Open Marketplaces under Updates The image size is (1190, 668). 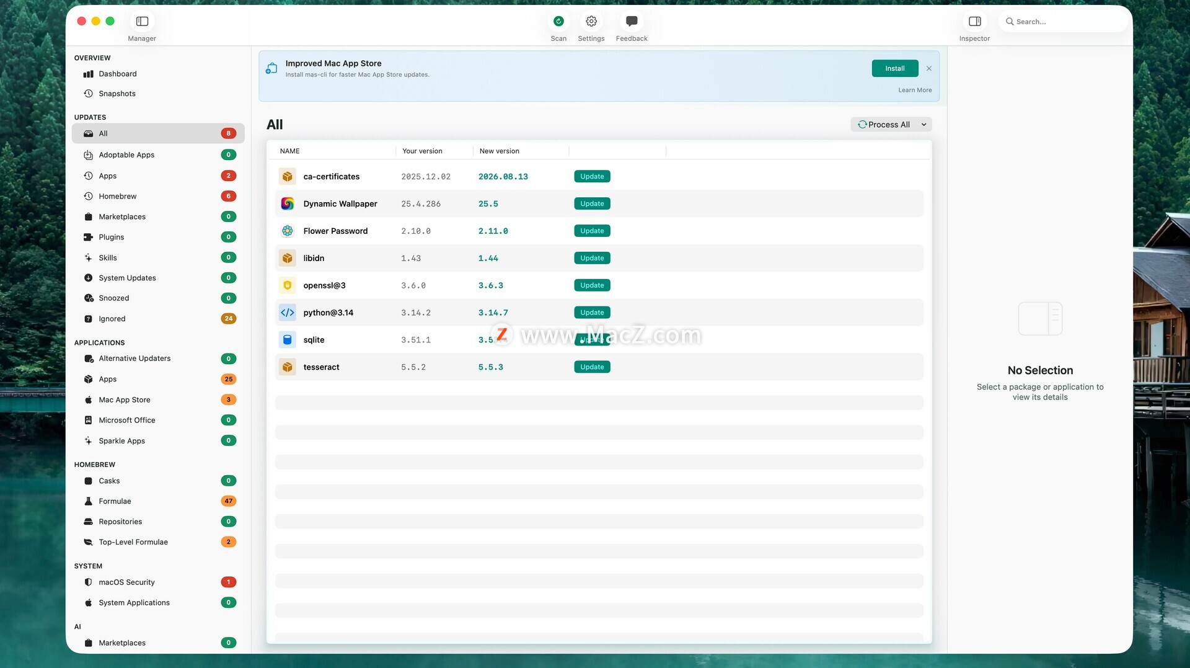[x=158, y=217]
